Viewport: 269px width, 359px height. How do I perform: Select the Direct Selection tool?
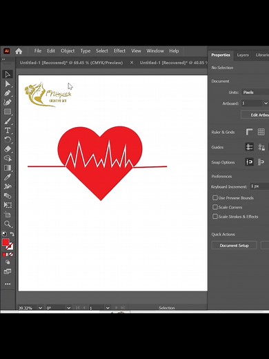(x=8, y=84)
